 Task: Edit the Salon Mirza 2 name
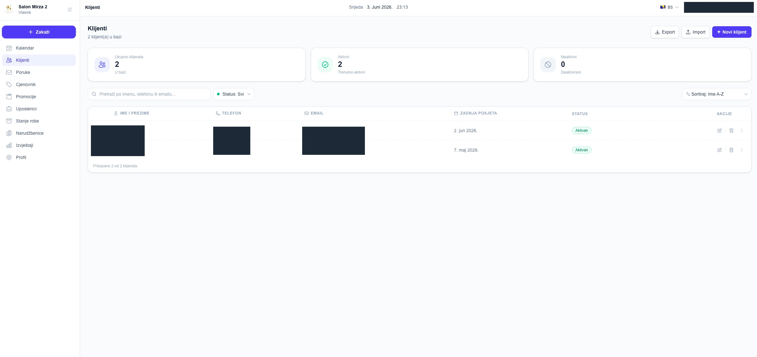tap(70, 10)
